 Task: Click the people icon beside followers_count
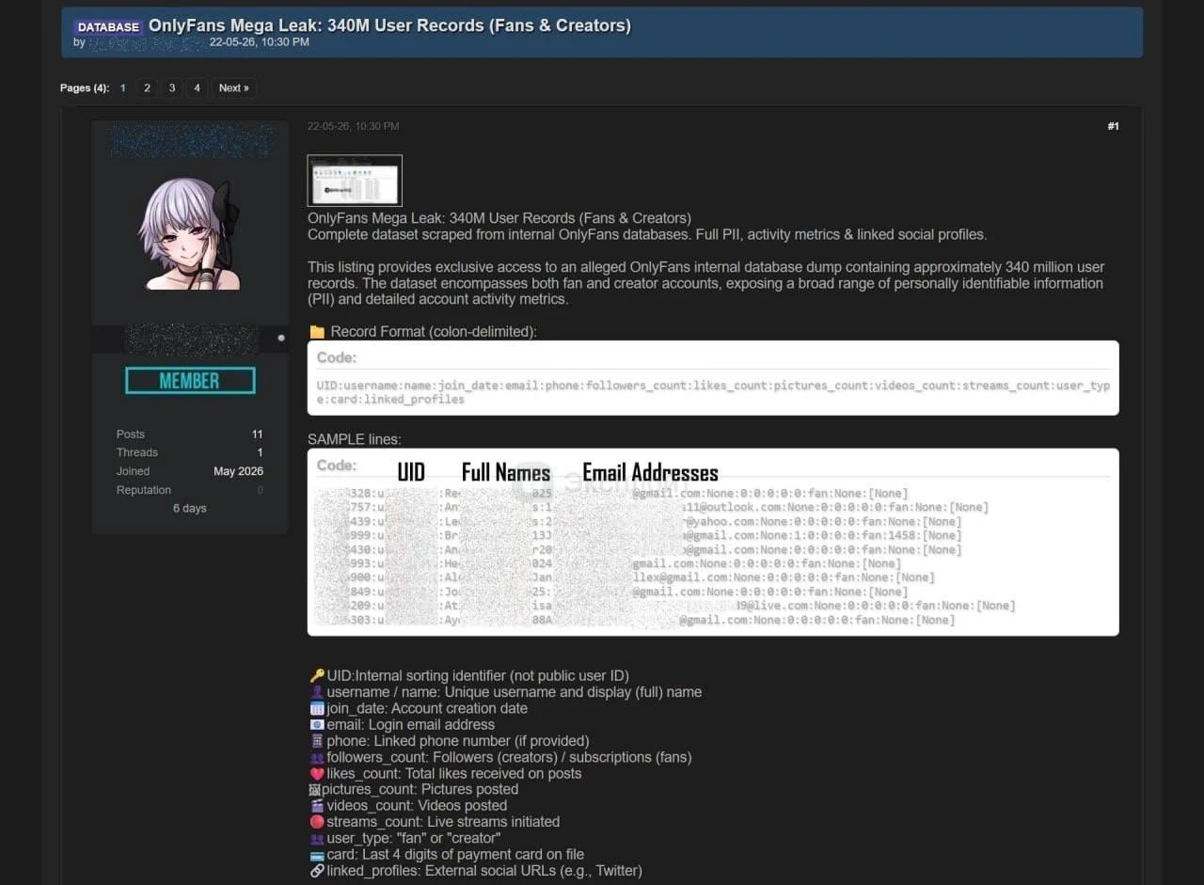[317, 757]
